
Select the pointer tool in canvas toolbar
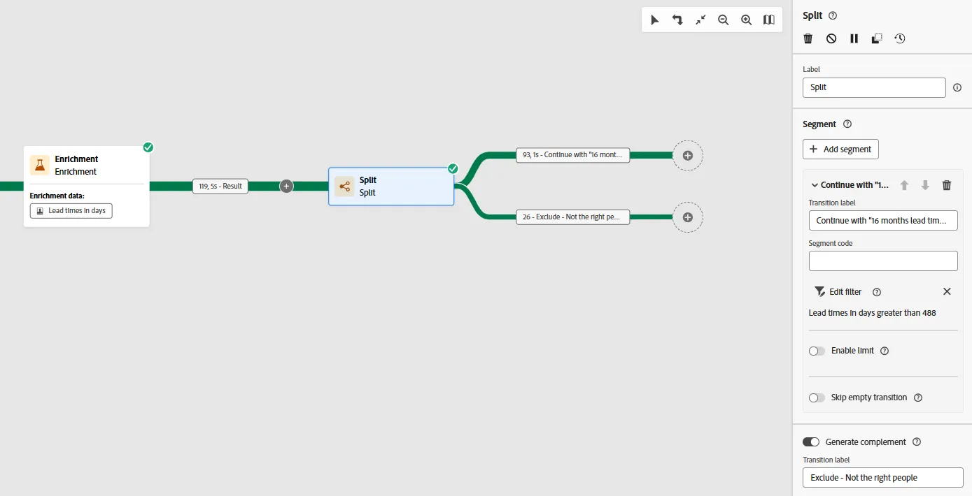[x=655, y=20]
